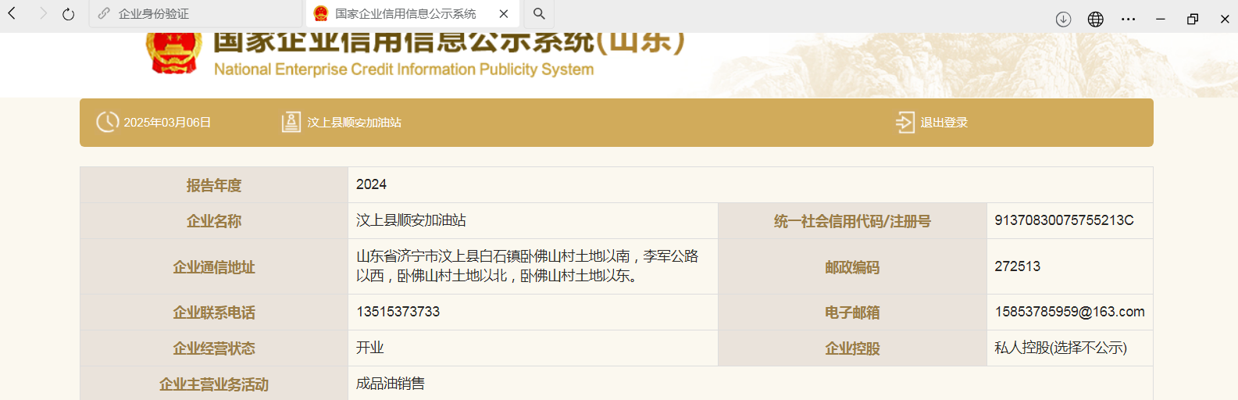This screenshot has width=1238, height=400.
Task: Log out via 退出登录
Action: tap(944, 123)
